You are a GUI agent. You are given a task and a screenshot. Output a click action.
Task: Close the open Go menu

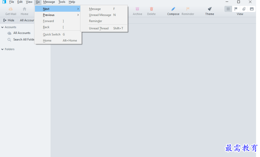point(38,2)
